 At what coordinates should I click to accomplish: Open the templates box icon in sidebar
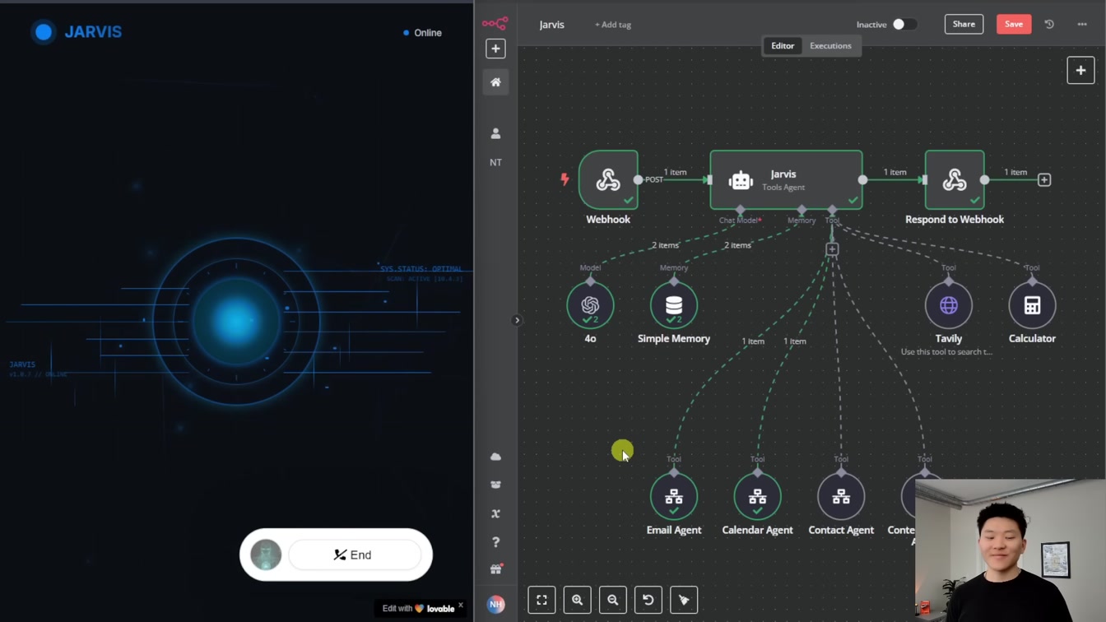click(x=495, y=485)
